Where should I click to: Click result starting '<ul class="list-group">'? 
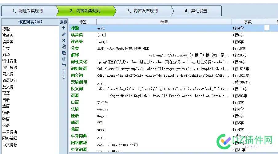pyautogui.click(x=163, y=69)
